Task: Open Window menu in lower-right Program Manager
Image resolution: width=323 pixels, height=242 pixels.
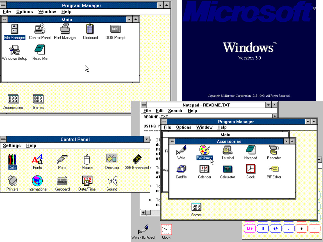Action: pyautogui.click(x=204, y=127)
